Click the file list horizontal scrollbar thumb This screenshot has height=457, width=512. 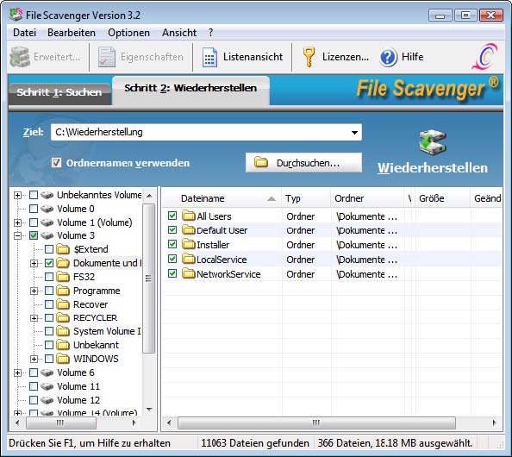tap(316, 423)
